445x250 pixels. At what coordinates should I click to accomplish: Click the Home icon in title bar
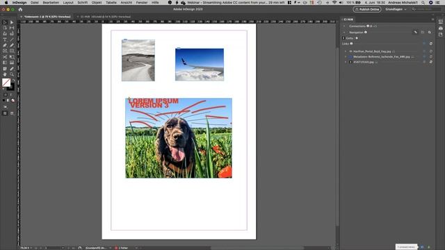tap(20, 9)
